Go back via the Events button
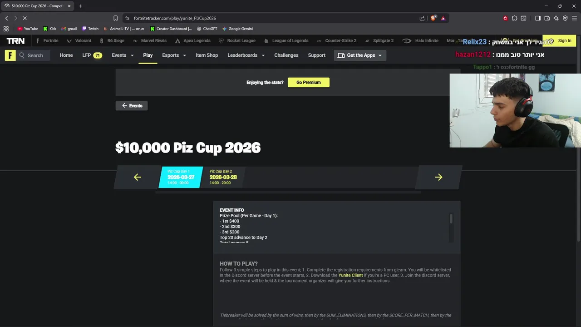581x327 pixels. click(x=132, y=105)
